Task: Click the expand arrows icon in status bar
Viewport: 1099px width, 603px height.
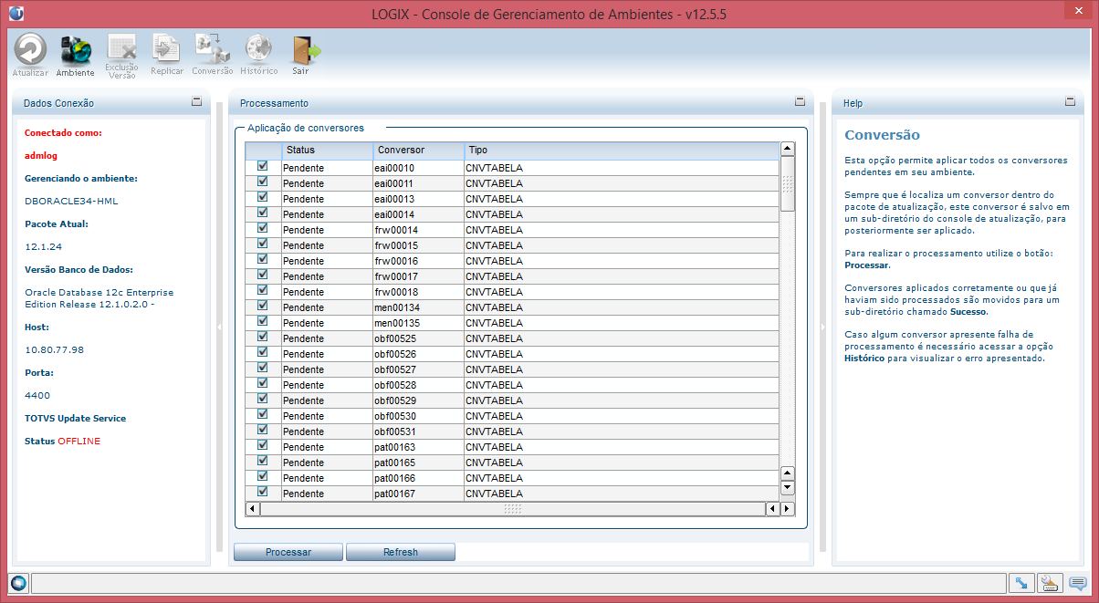Action: pyautogui.click(x=1021, y=583)
